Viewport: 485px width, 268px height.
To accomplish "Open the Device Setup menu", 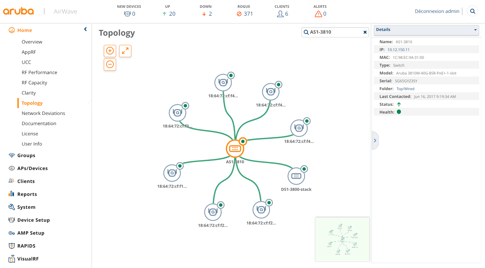I will [33, 220].
